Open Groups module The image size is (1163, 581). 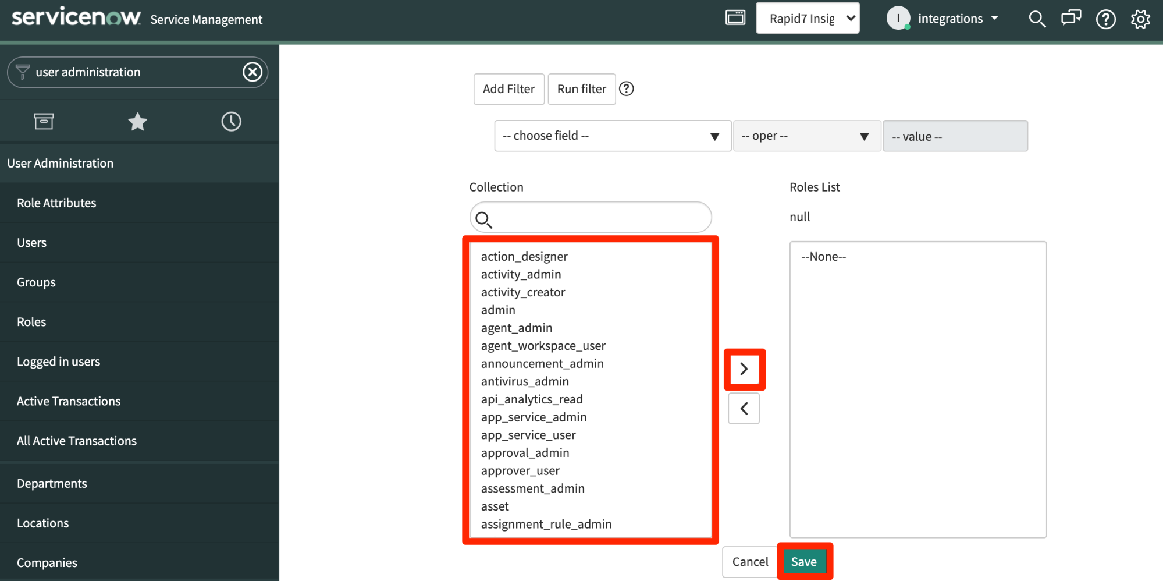point(140,282)
